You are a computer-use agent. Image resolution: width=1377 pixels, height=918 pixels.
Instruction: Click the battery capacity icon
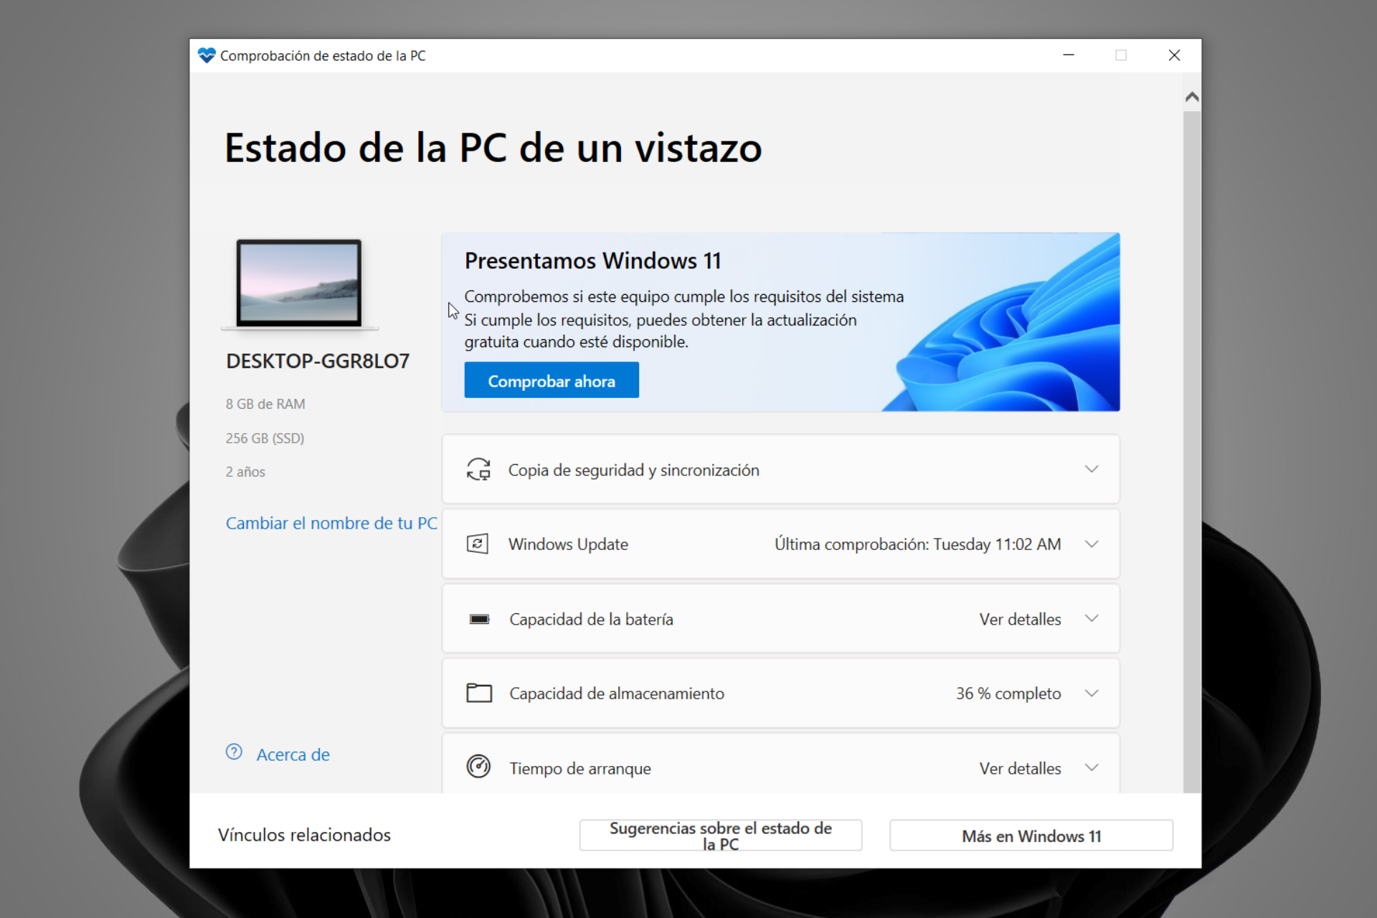pyautogui.click(x=479, y=619)
